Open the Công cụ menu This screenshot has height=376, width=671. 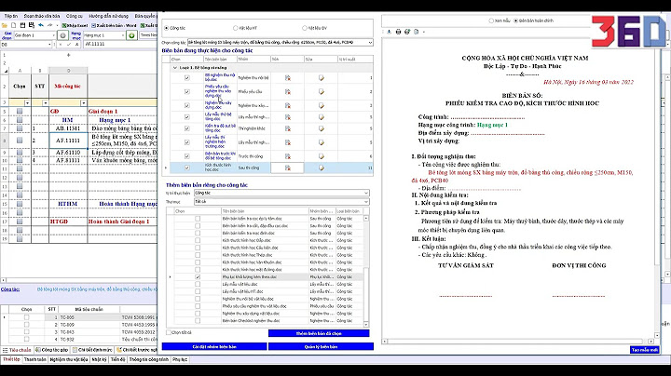point(74,16)
